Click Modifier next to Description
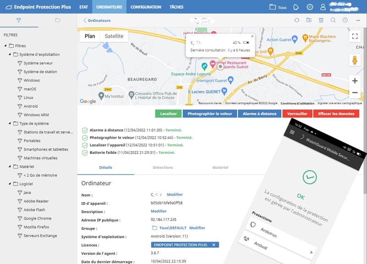367x264 pixels. pyautogui.click(x=159, y=211)
